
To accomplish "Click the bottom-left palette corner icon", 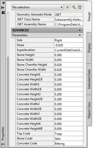I will 3,145.
